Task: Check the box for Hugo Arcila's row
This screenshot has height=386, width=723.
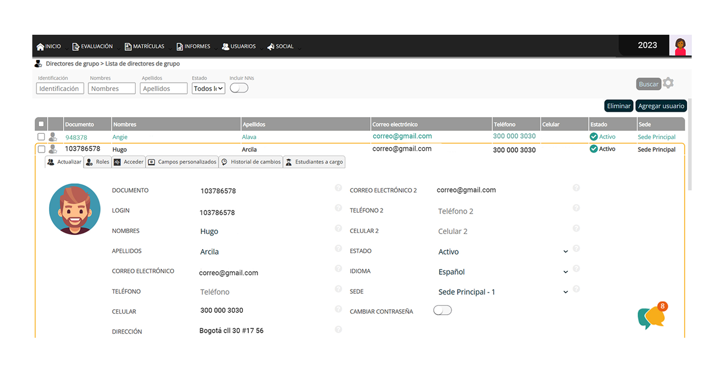Action: coord(41,149)
